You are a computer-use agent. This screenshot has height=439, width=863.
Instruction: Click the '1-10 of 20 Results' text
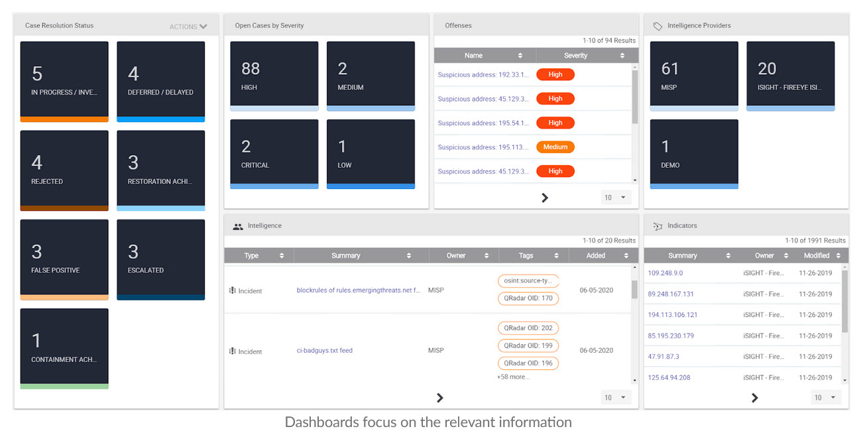tap(609, 241)
